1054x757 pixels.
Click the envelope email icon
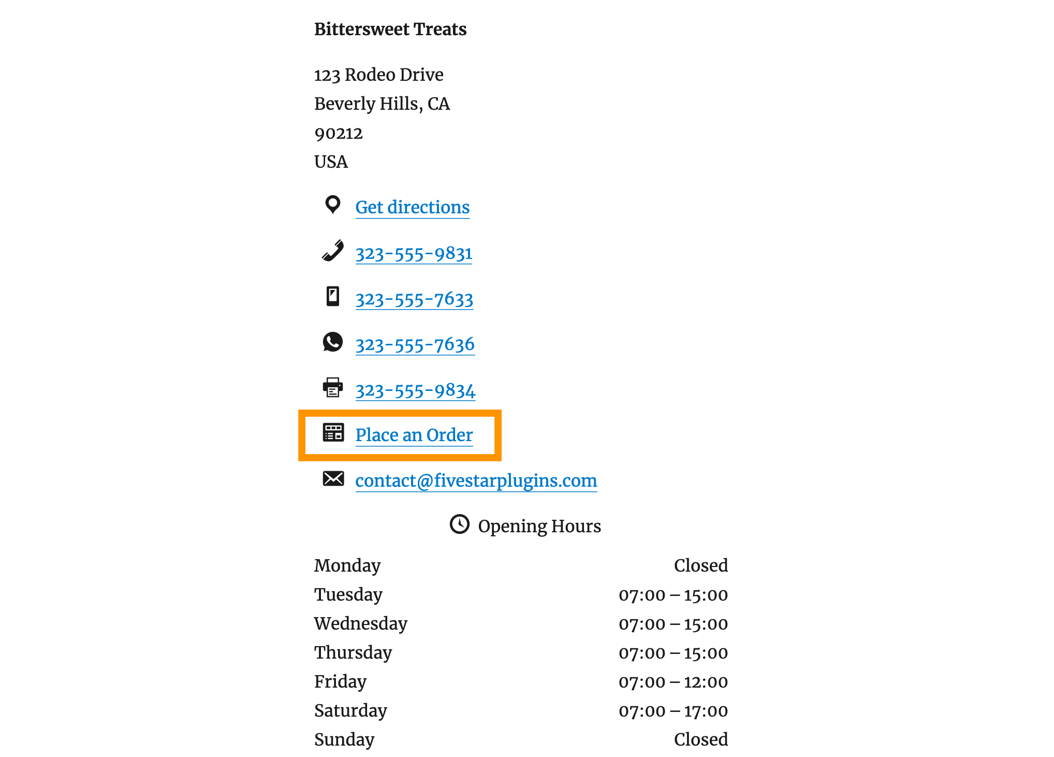pyautogui.click(x=333, y=479)
